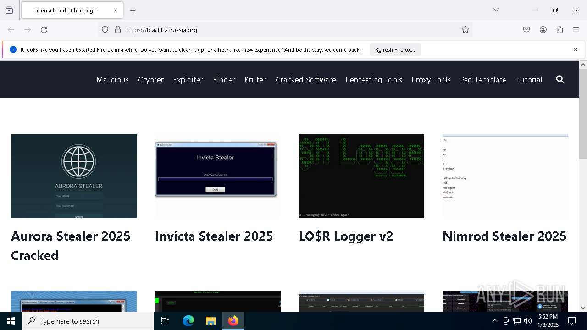Save page to Pocket
Viewport: 587px width, 330px height.
(x=526, y=30)
